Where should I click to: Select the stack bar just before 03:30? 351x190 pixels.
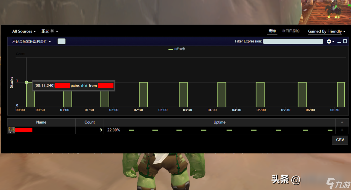coord(183,95)
